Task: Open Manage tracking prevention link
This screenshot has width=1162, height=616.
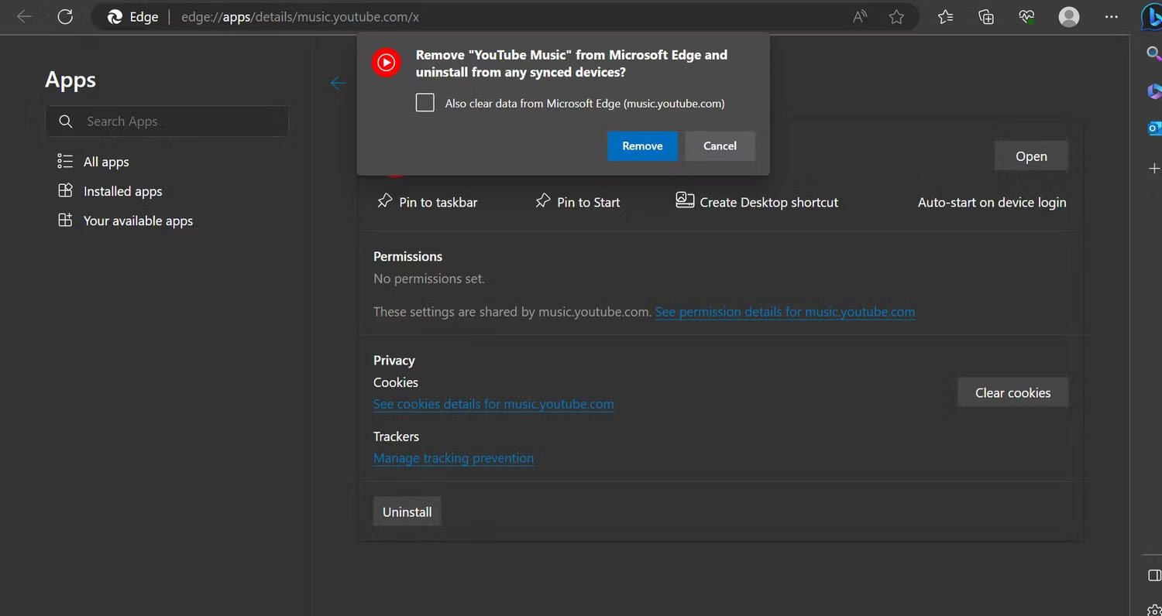Action: (x=453, y=458)
